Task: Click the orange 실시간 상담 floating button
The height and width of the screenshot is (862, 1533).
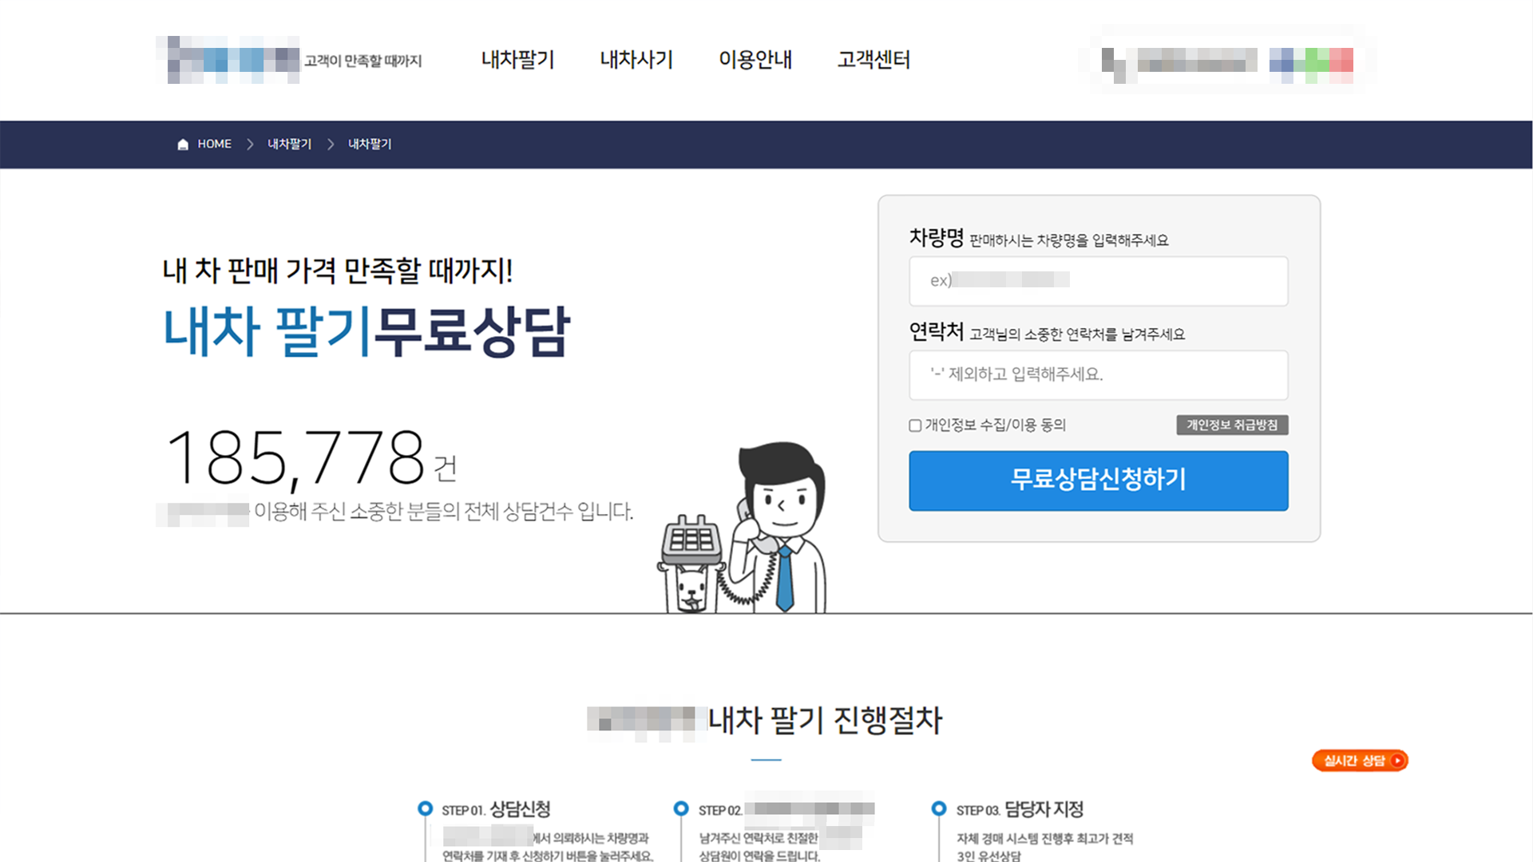Action: (1360, 761)
